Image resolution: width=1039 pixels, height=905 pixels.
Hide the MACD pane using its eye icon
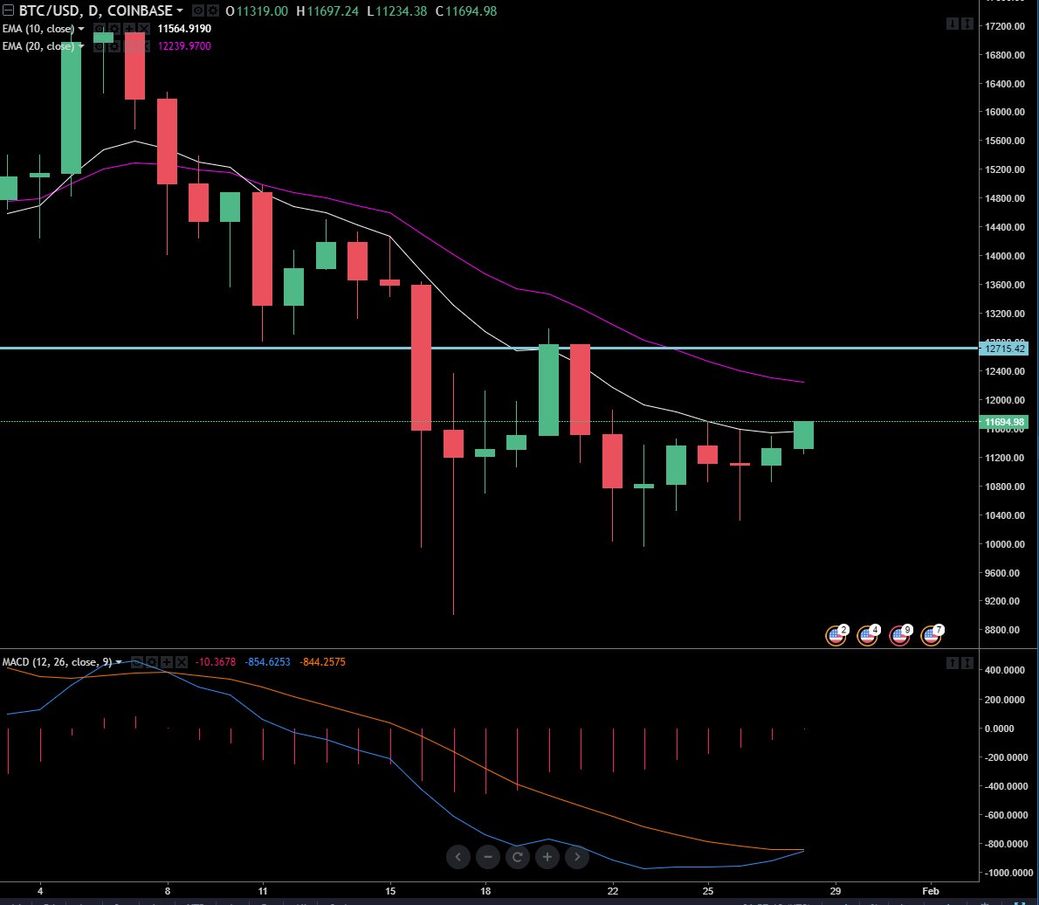[135, 662]
